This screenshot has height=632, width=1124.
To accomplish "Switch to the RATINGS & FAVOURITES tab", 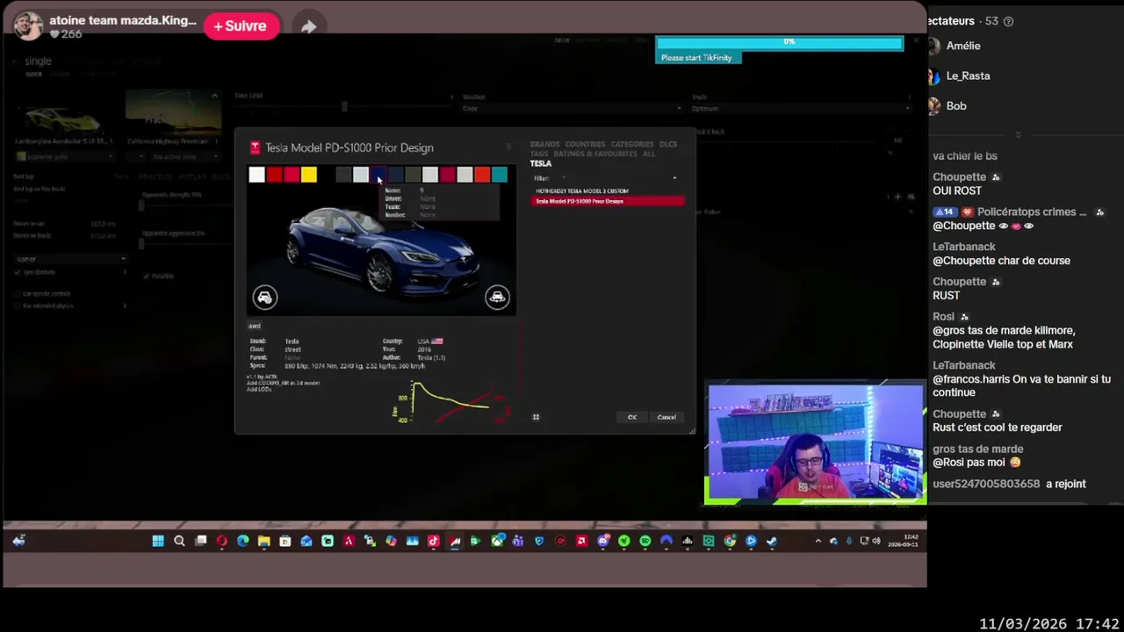I will (595, 154).
